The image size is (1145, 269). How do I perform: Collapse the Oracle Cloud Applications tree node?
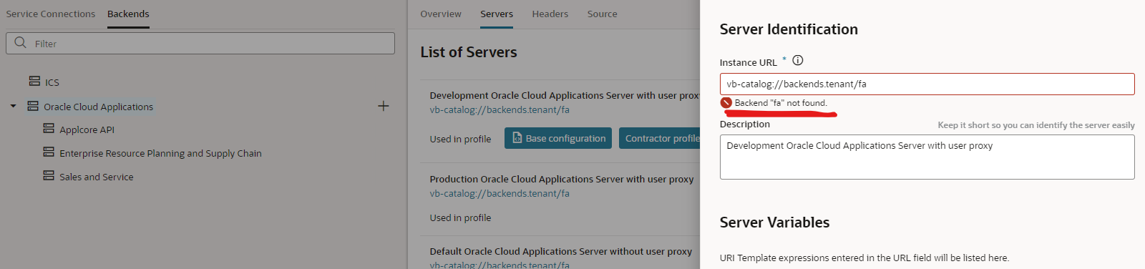pos(13,107)
